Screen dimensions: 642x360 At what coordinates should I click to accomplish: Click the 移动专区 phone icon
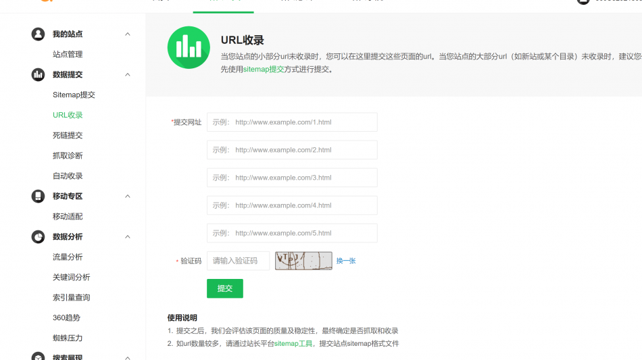pos(38,196)
